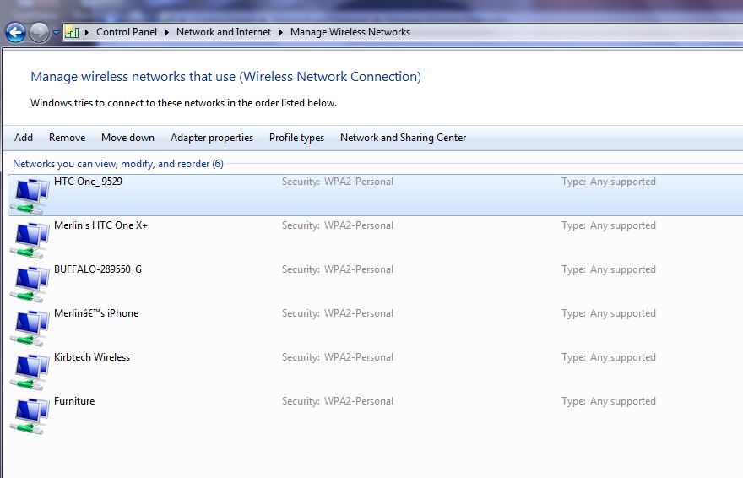
Task: Click the network icon in the address bar
Action: 72,32
